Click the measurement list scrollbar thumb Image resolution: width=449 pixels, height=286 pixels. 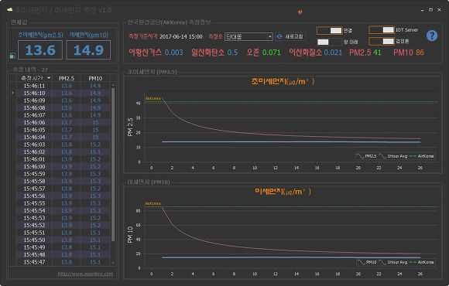[113, 165]
